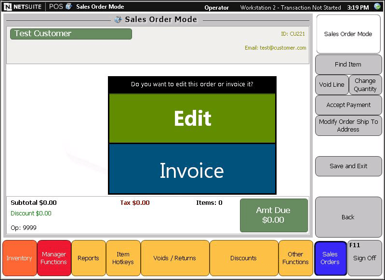The height and width of the screenshot is (280, 385).
Task: Click the Back button
Action: 348,217
